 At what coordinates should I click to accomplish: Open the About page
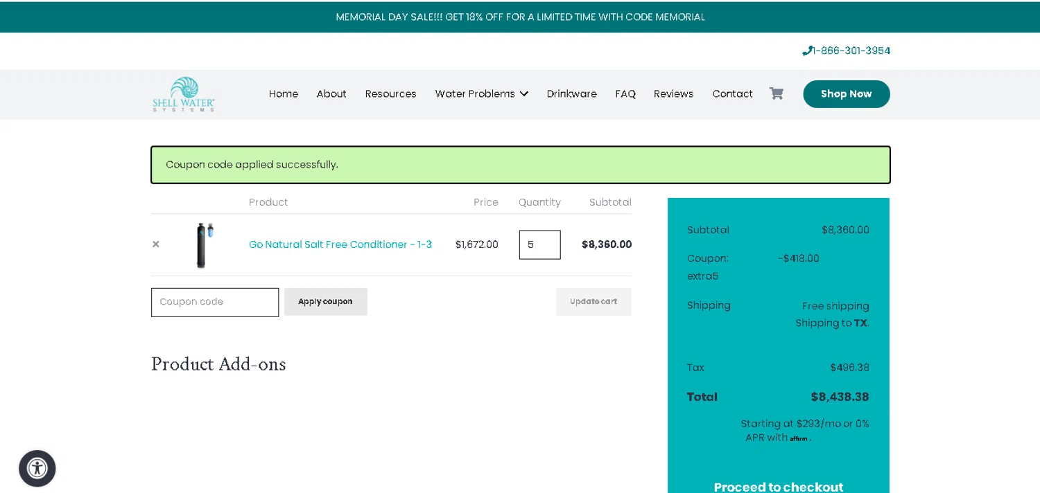331,93
